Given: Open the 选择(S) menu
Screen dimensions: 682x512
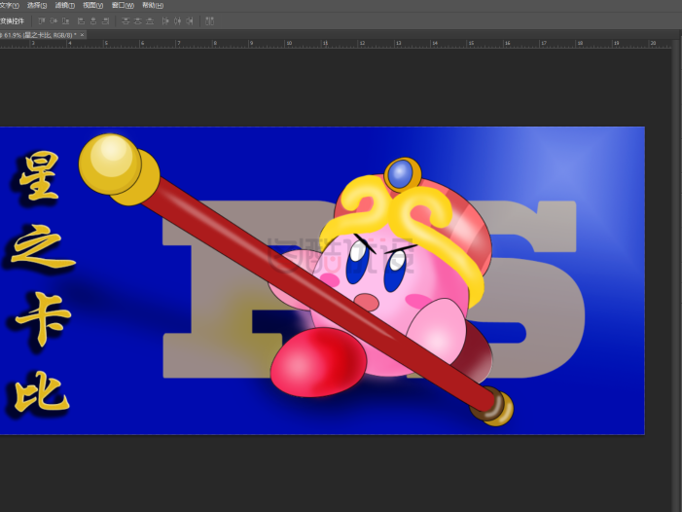Looking at the screenshot, I should (x=37, y=5).
